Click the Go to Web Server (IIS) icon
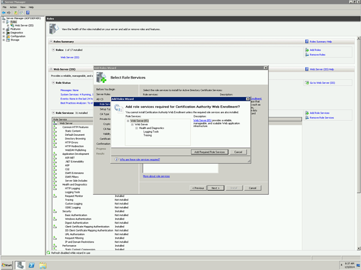Viewport: 361px width, 270px height. [x=307, y=83]
